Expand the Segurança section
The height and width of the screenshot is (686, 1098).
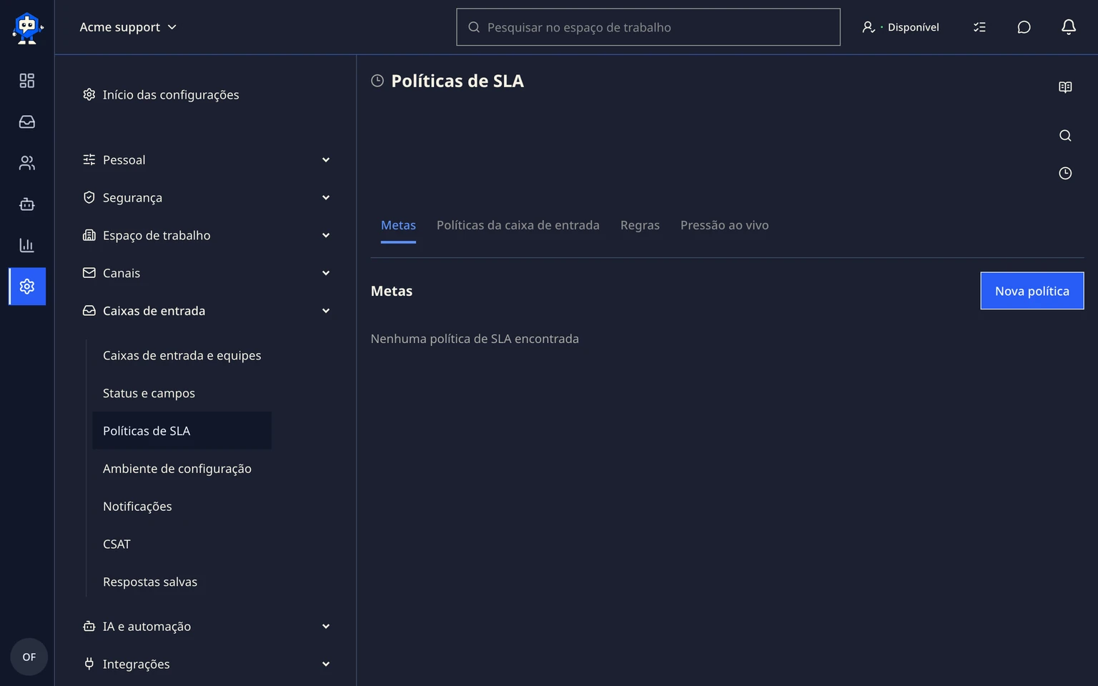click(207, 198)
